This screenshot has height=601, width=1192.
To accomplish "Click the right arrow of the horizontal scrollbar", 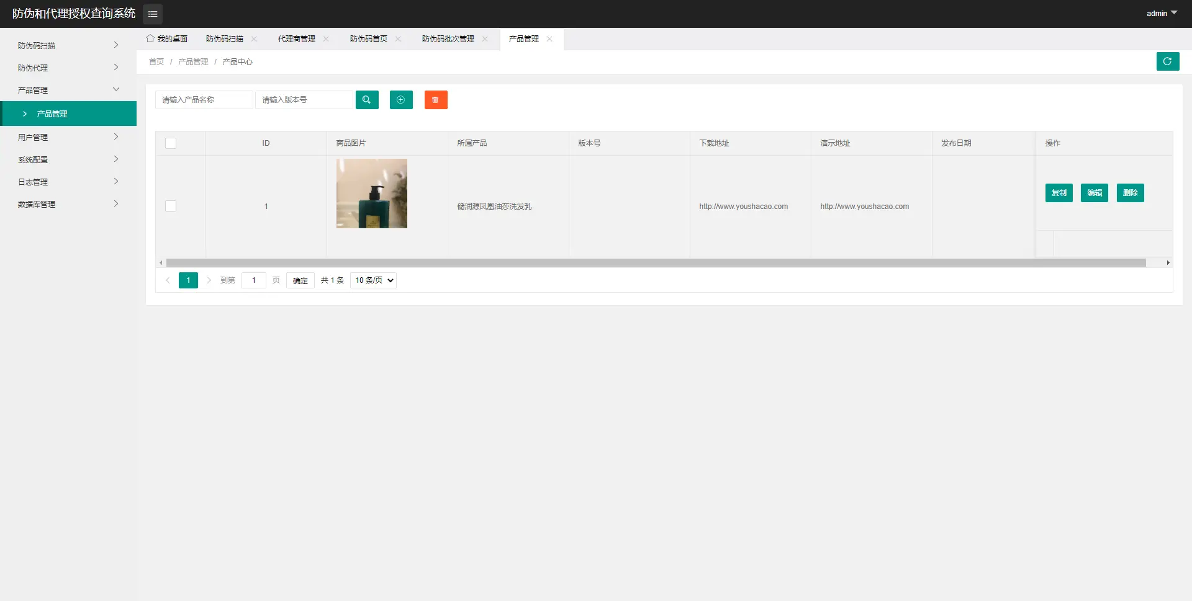I will point(1168,263).
